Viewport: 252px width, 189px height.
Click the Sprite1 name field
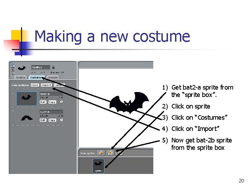pos(41,67)
